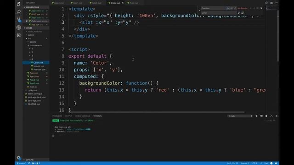Go to previous match in find widget
This screenshot has height=165, width=294.
(x=250, y=8)
